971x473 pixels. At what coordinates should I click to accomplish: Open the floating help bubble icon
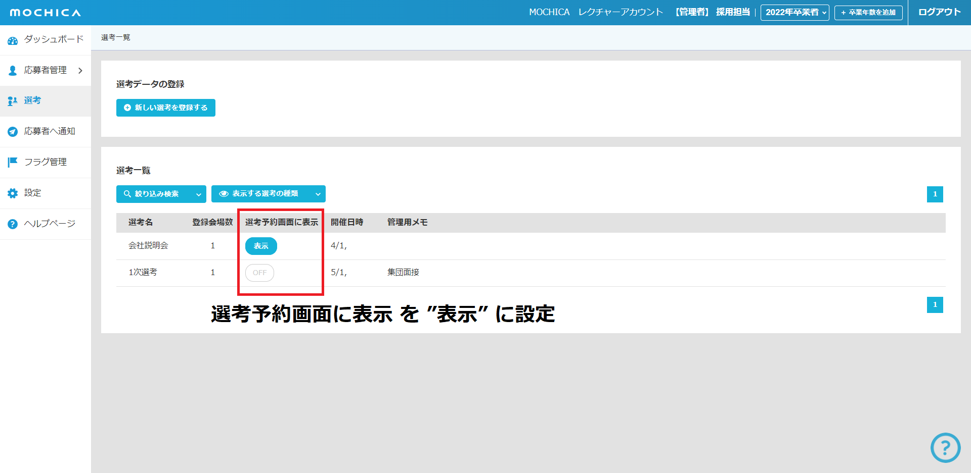click(945, 448)
